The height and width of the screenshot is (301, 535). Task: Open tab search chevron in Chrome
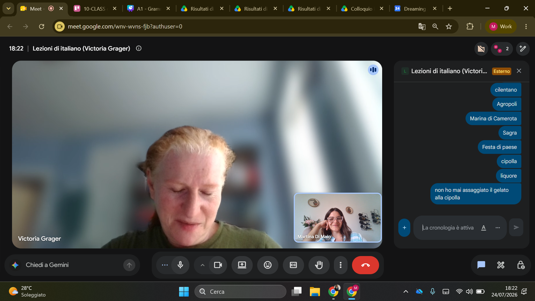[8, 9]
